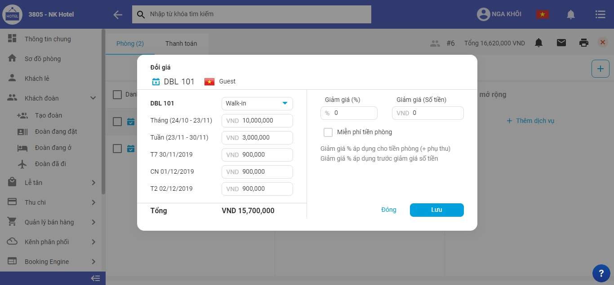Click the Giảm giá (Số tiền) input field
This screenshot has width=614, height=285.
[x=427, y=113]
